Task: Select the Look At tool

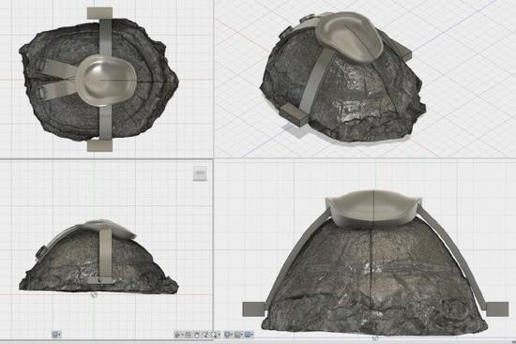Action: [x=188, y=335]
